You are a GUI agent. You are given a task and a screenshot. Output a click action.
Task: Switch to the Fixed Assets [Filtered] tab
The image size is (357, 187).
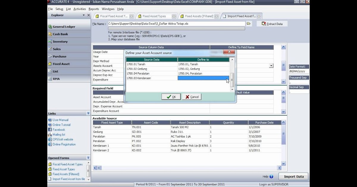(199, 16)
